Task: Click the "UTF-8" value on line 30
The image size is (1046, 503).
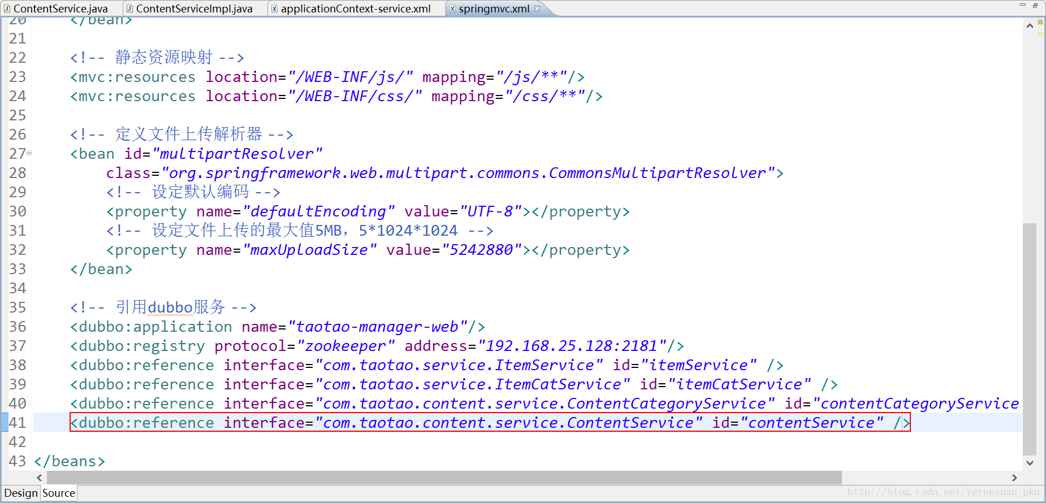Action: (490, 211)
